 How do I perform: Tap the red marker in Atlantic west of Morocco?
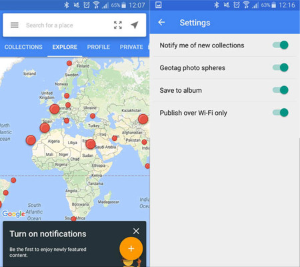point(31,140)
